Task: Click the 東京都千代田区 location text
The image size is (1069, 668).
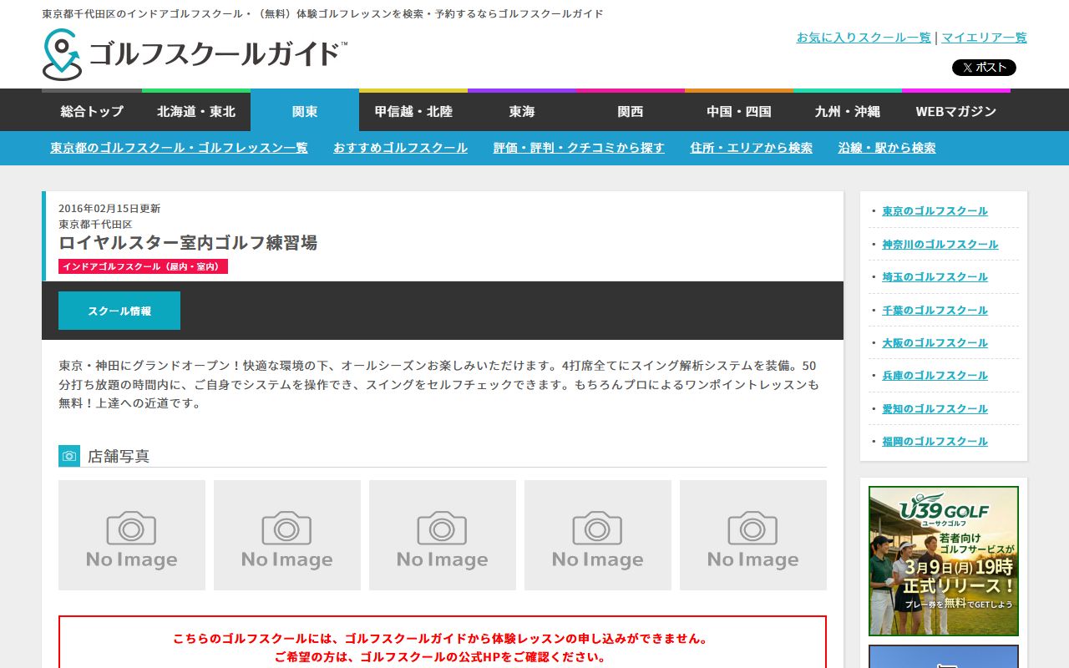Action: [x=95, y=225]
